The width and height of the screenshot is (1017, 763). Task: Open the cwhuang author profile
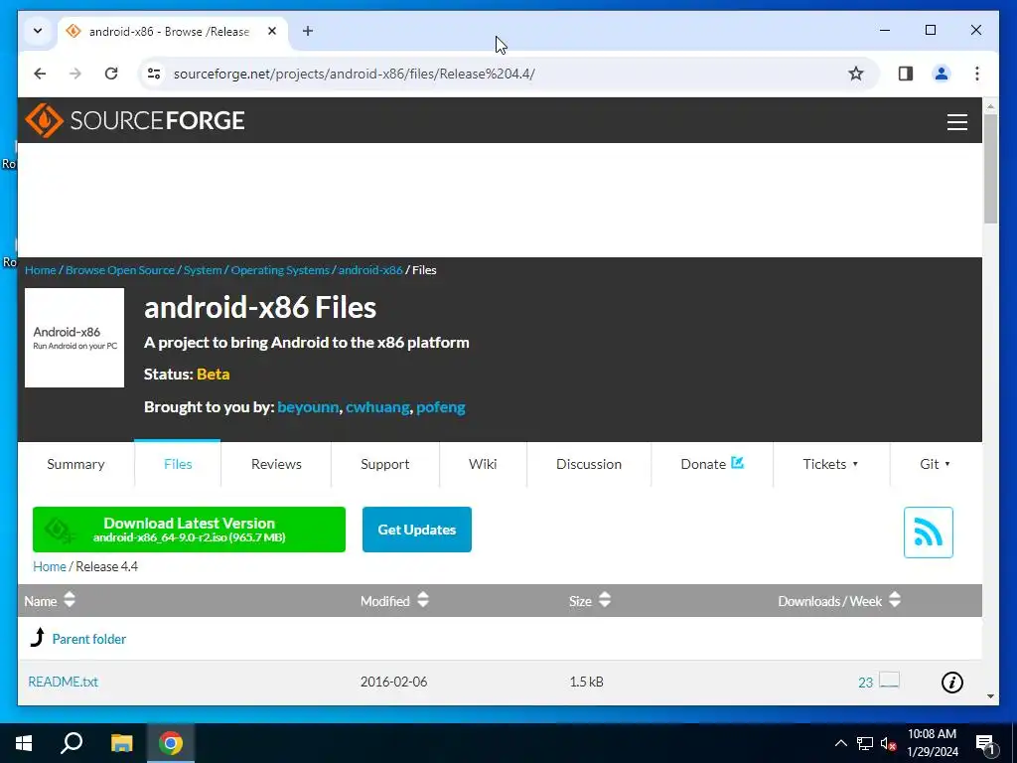[377, 406]
